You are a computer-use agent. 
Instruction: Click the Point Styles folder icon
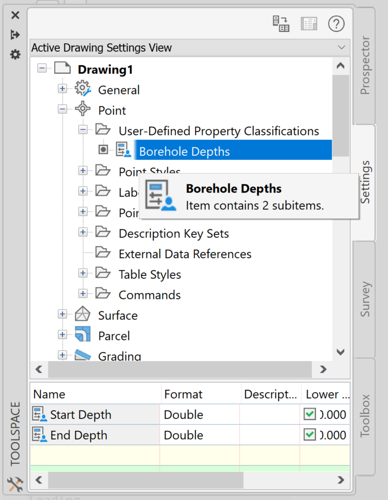pos(103,170)
